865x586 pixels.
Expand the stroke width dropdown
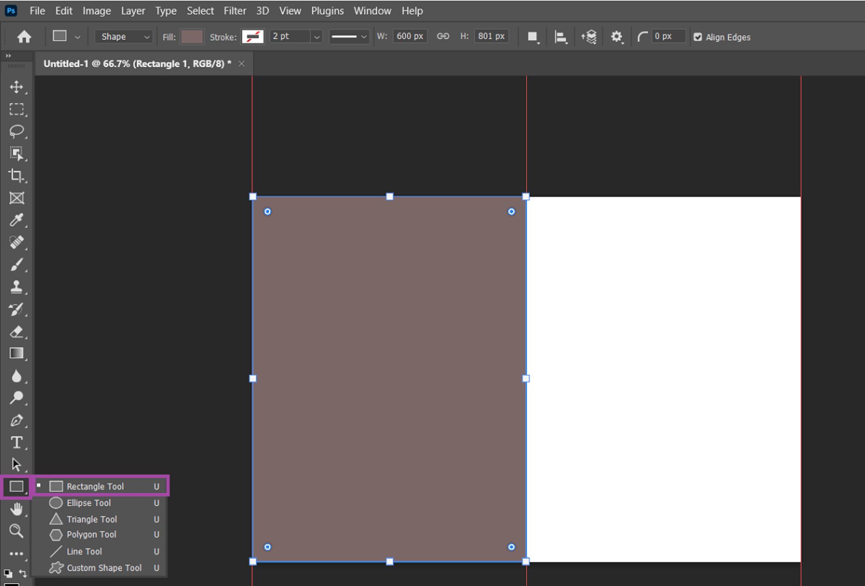317,36
